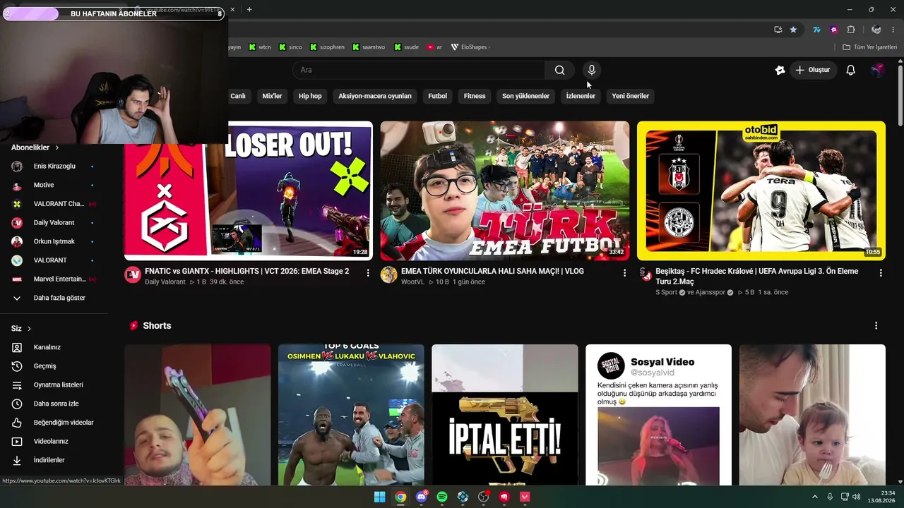Start voice search with the microphone icon
Image resolution: width=904 pixels, height=508 pixels.
[x=592, y=70]
